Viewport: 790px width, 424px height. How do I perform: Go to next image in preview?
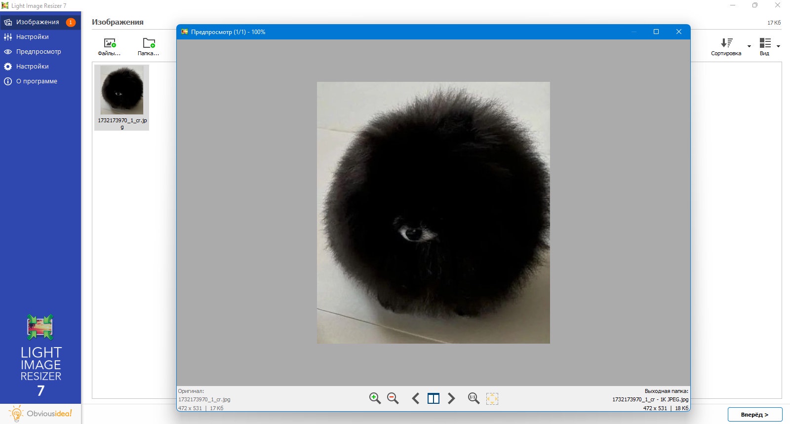(451, 398)
